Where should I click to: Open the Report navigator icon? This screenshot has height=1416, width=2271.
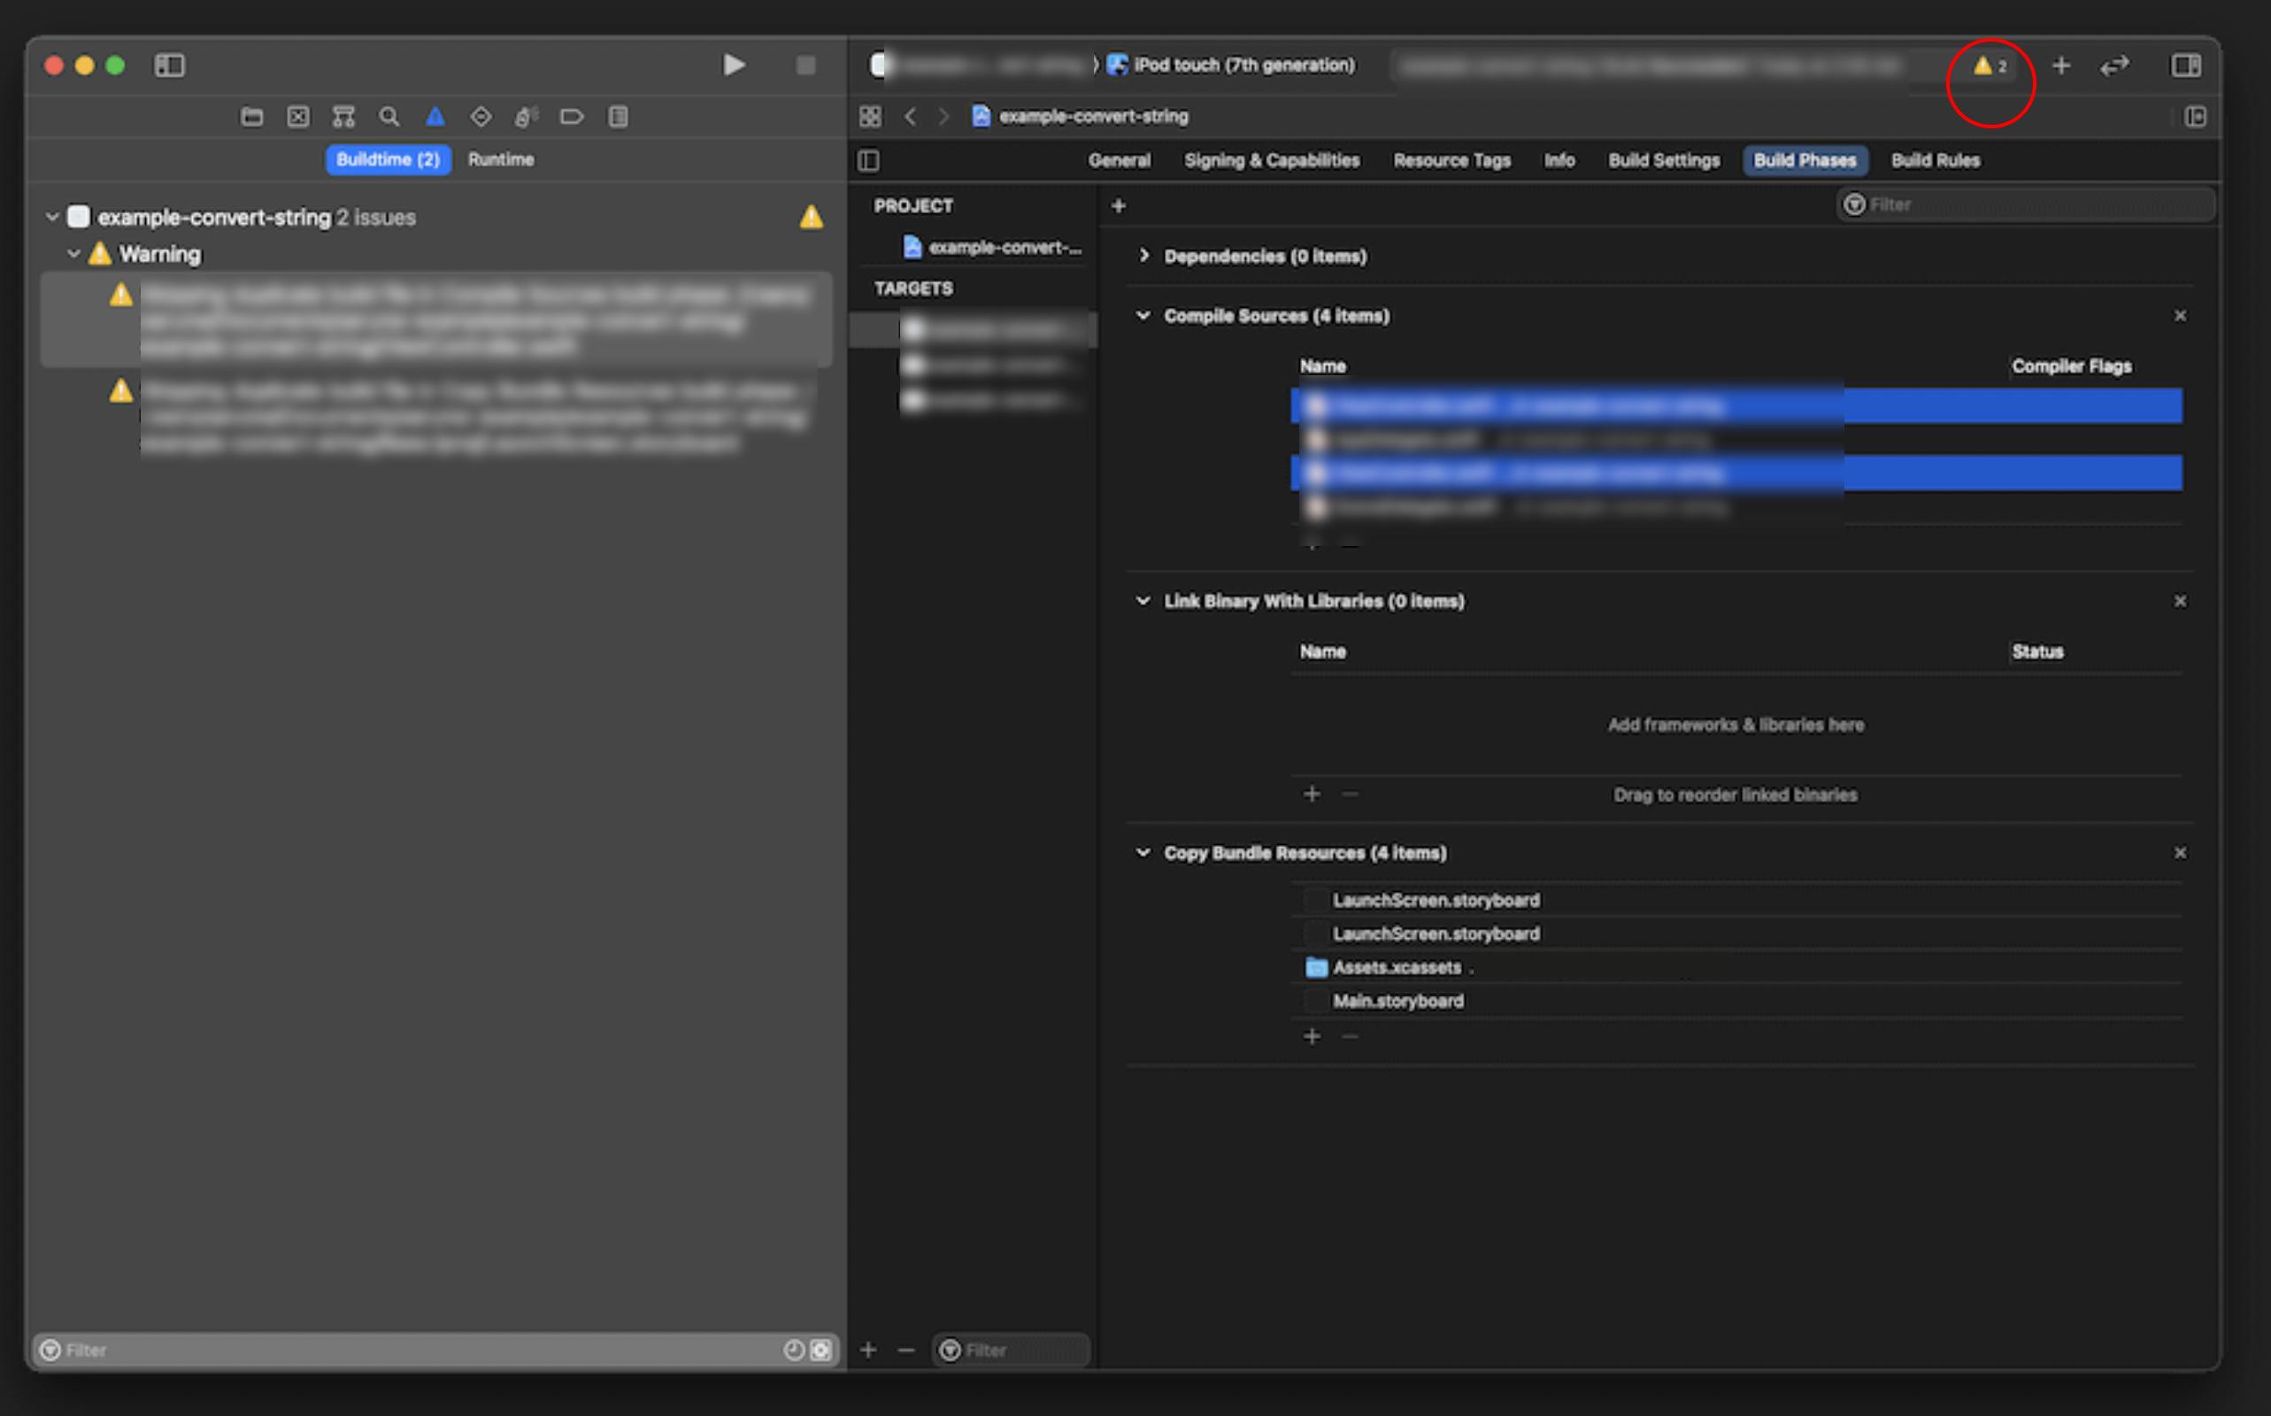click(618, 117)
